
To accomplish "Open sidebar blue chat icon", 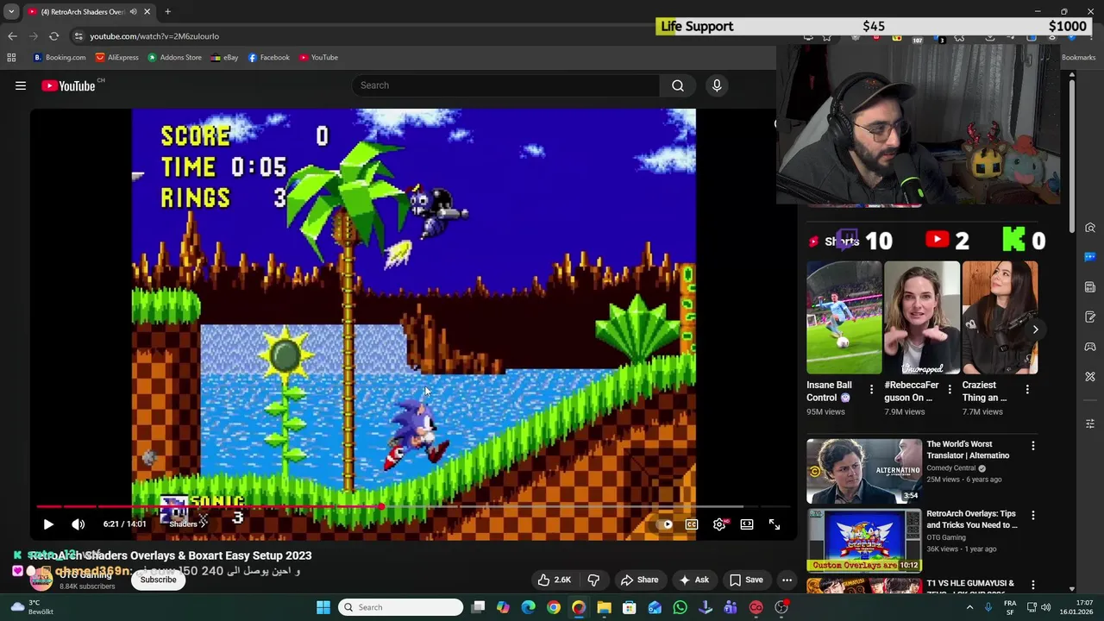I will tap(1090, 257).
